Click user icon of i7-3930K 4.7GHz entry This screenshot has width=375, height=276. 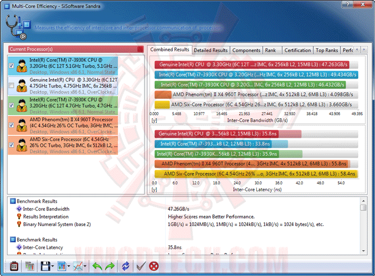[22, 106]
